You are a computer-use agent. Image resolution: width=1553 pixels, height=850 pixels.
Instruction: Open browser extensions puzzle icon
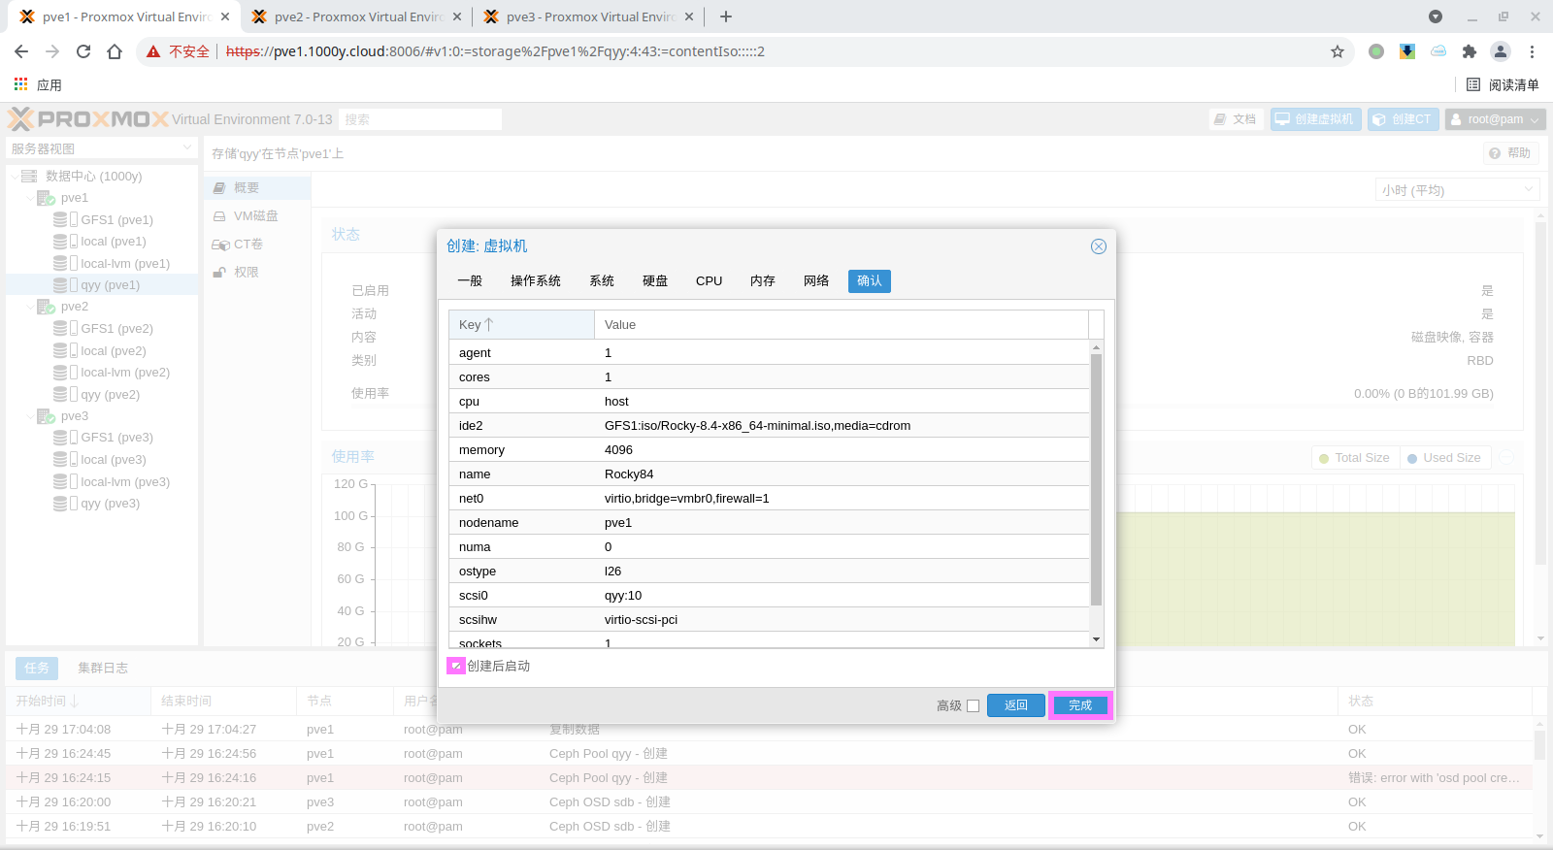[x=1470, y=51]
